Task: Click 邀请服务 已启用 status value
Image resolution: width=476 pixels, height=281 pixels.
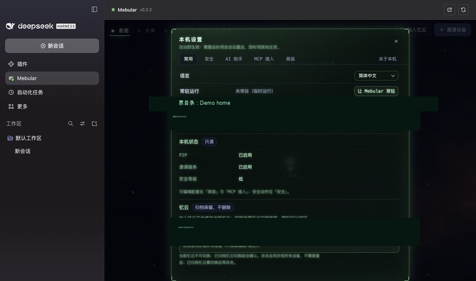Action: (245, 167)
